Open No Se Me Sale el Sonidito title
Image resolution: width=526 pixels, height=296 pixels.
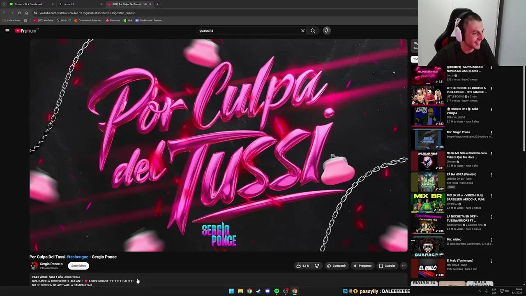(x=467, y=155)
